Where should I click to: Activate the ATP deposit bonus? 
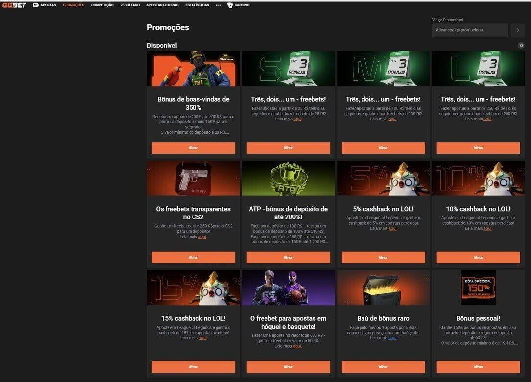pos(288,258)
